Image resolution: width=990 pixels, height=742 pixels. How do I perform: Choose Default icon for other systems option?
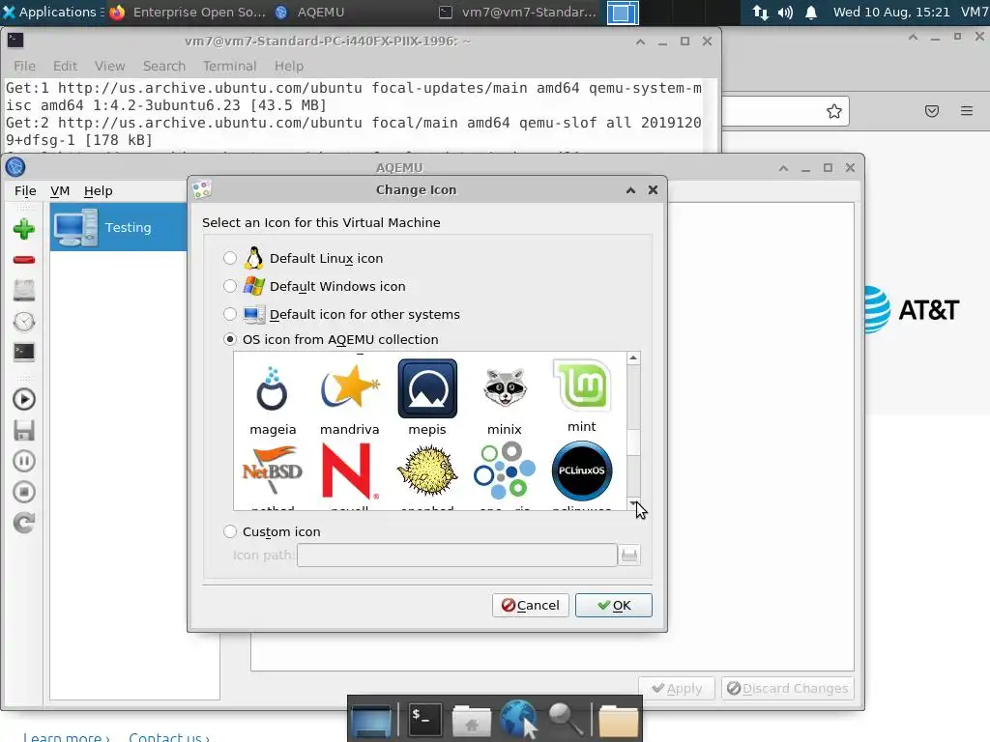[x=230, y=314]
